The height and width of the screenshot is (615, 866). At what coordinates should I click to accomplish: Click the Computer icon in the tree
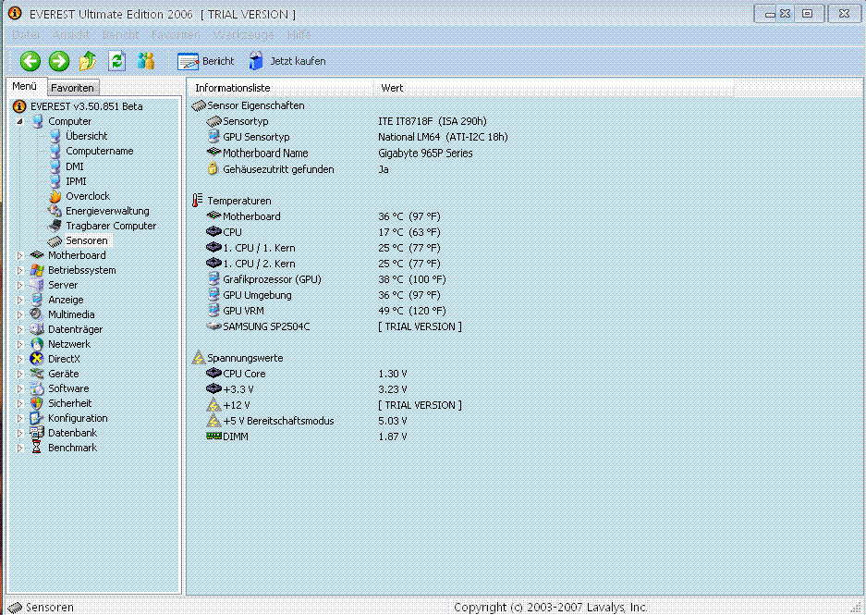coord(37,121)
